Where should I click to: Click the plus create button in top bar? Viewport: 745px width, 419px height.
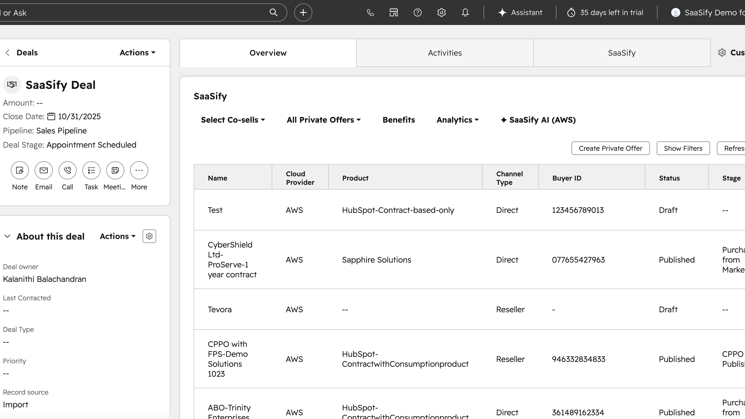(x=303, y=12)
